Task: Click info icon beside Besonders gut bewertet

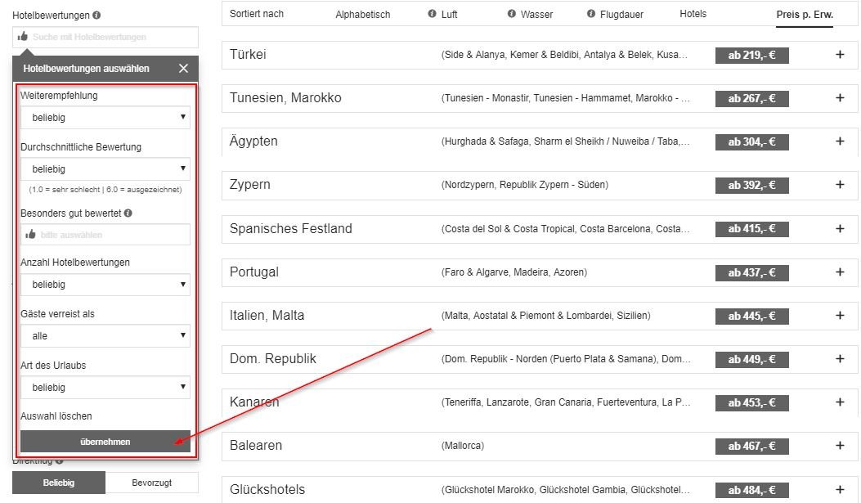Action: pyautogui.click(x=128, y=213)
